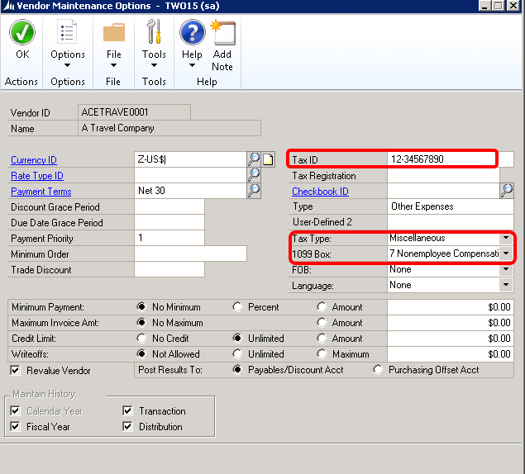The image size is (525, 474).
Task: Open lookup magnifier for Checkbook ID
Action: pos(506,191)
